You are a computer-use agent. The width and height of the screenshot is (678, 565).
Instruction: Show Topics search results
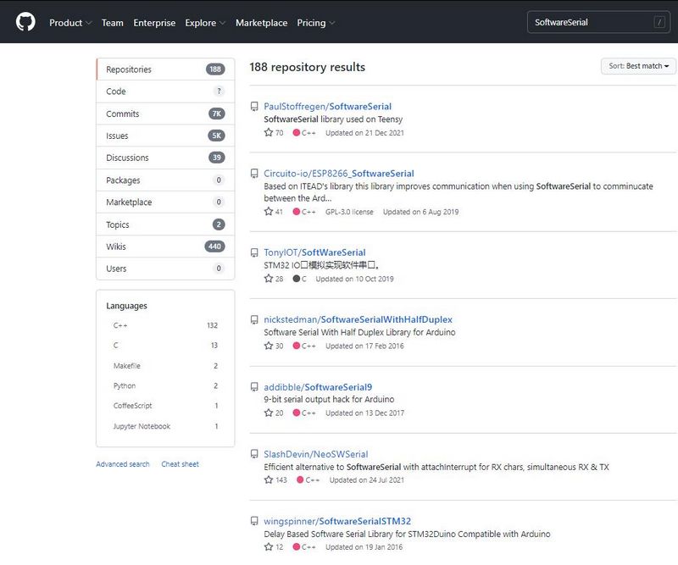[165, 224]
